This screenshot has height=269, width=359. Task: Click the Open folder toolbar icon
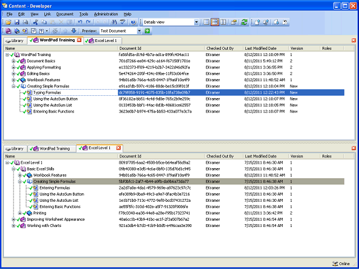[x=8, y=22]
